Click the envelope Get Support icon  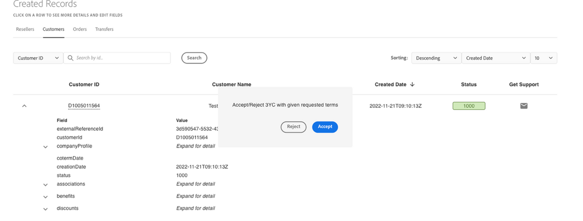click(524, 106)
